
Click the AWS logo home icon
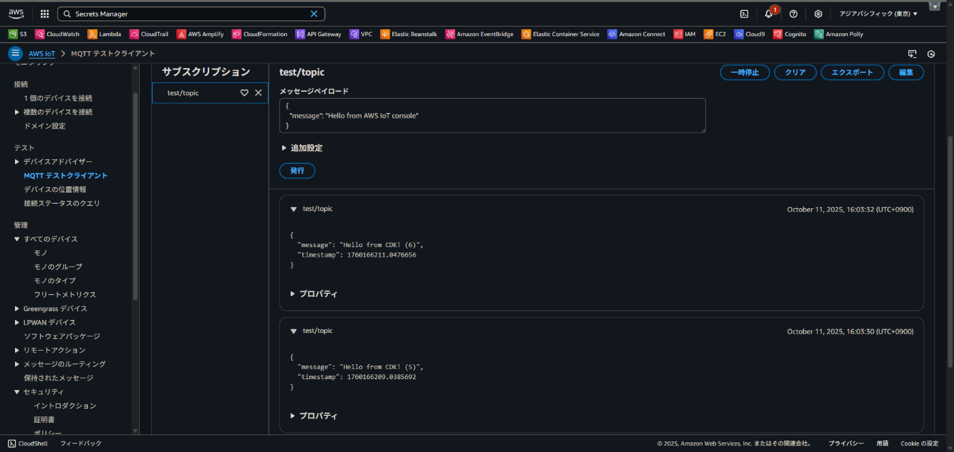(16, 14)
